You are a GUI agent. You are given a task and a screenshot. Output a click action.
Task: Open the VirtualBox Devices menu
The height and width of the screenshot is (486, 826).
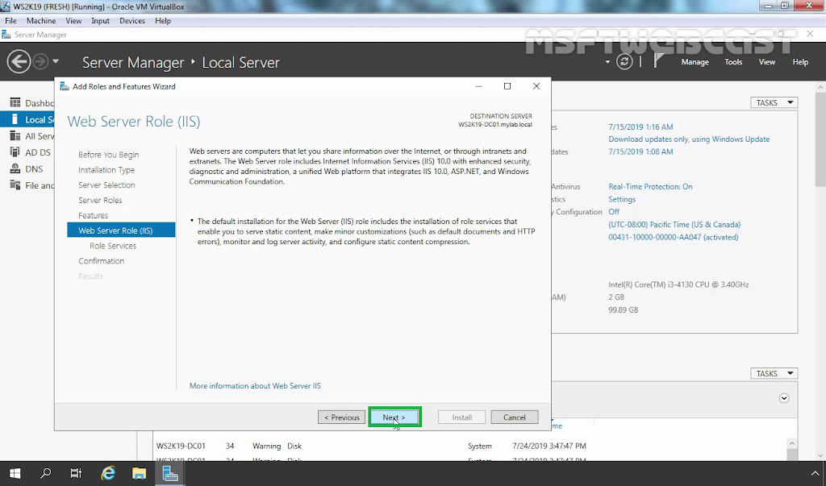point(132,20)
